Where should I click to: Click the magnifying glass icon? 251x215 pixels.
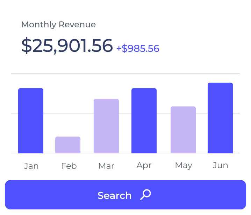(145, 195)
